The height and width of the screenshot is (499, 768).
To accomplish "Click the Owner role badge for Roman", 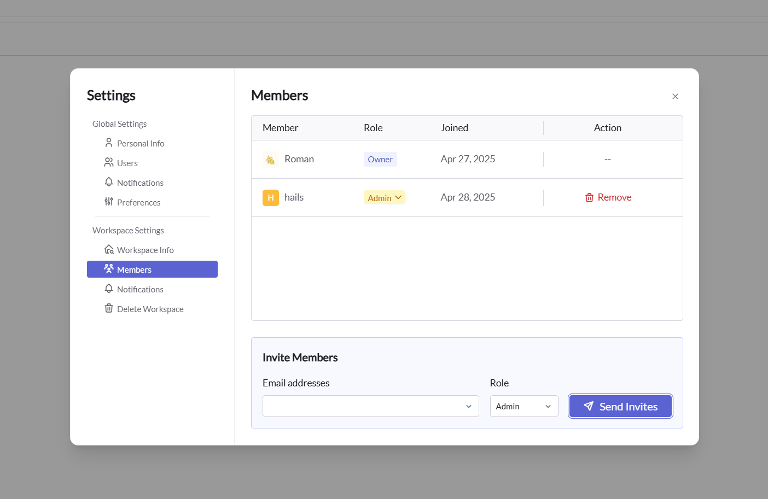I will tap(380, 159).
